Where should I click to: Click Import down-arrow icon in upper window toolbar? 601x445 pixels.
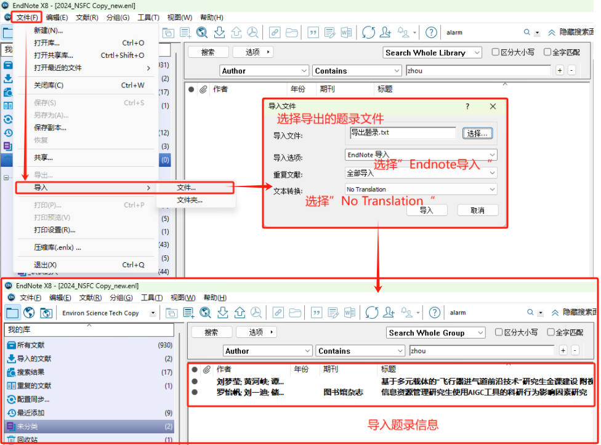click(219, 33)
